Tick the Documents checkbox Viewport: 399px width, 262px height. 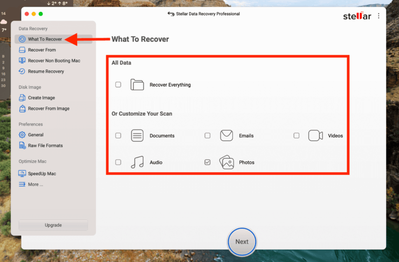118,136
